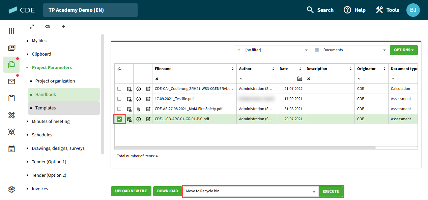Open the mail envelope icon in sidebar
This screenshot has height=200, width=428.
click(11, 81)
